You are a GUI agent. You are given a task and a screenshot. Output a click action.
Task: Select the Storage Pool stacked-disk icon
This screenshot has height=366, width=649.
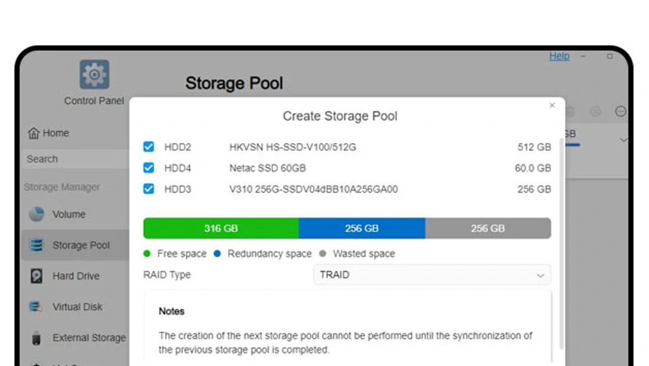pos(37,245)
